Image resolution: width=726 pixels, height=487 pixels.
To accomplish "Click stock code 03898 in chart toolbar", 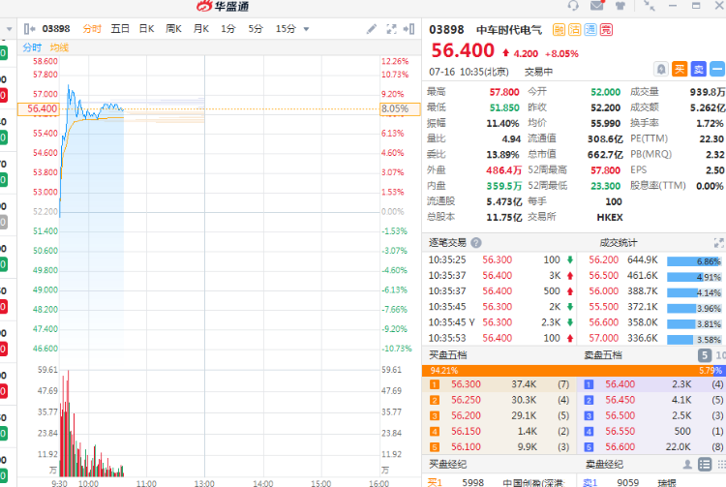I will (56, 29).
